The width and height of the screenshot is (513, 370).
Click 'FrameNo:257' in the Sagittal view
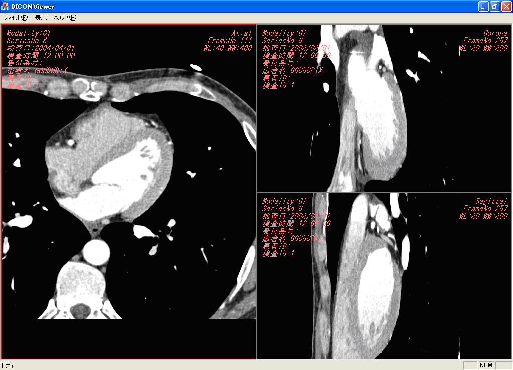(485, 209)
